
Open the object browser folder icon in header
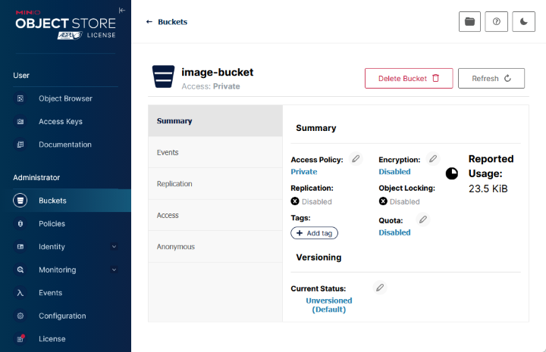469,22
